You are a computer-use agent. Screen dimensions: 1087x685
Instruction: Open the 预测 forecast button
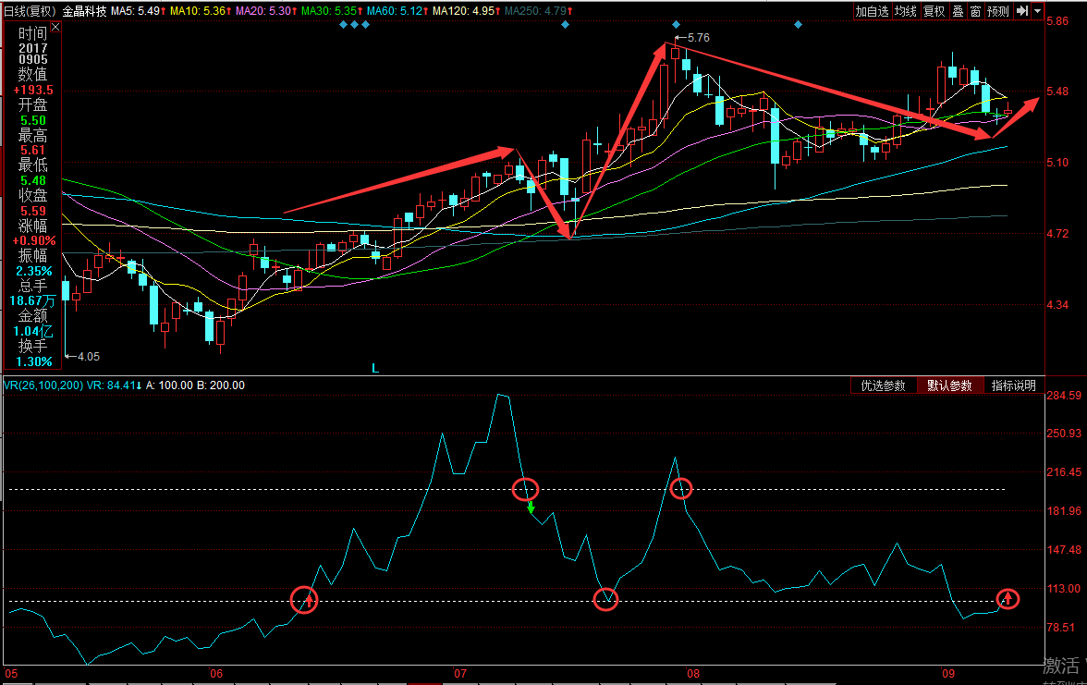(x=998, y=11)
